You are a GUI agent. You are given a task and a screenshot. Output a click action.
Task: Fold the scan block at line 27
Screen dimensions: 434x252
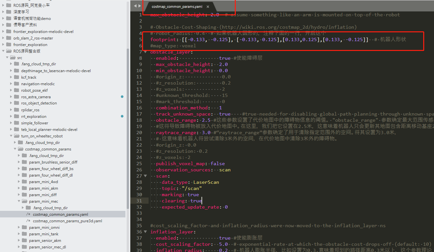click(145, 176)
